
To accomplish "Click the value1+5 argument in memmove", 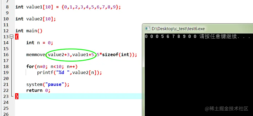I will click(x=83, y=55).
